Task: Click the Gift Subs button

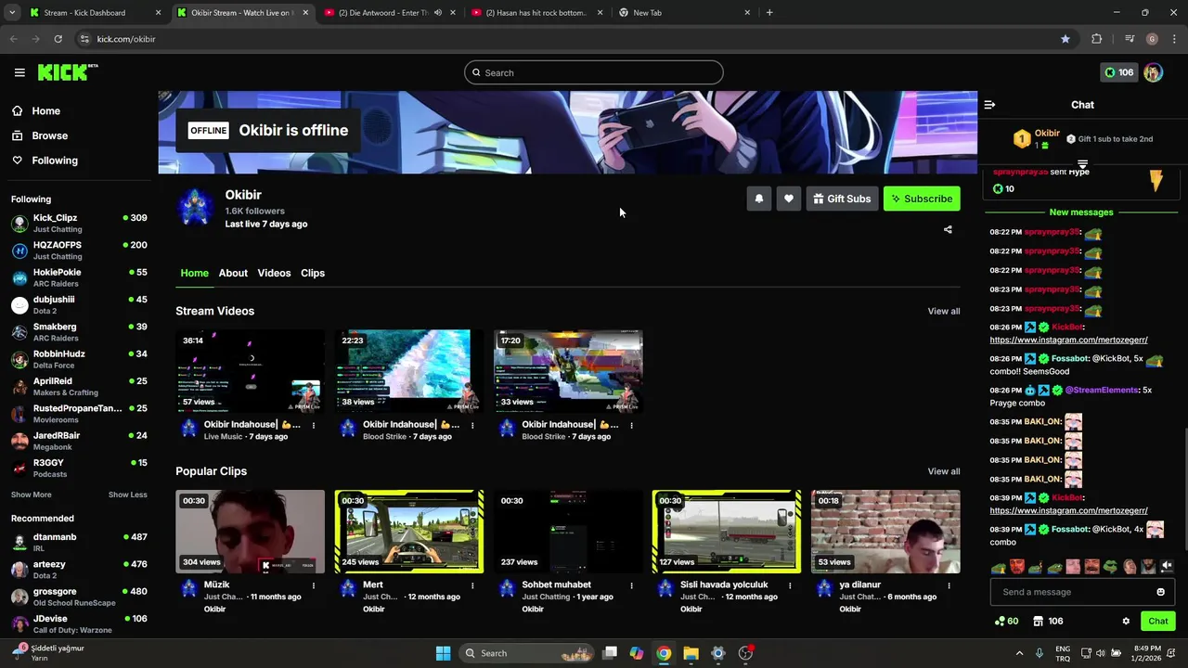Action: tap(843, 199)
